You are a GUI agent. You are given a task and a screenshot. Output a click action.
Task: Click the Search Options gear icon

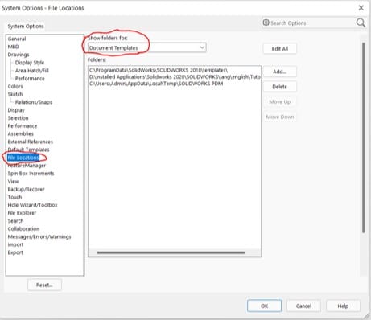pos(266,23)
